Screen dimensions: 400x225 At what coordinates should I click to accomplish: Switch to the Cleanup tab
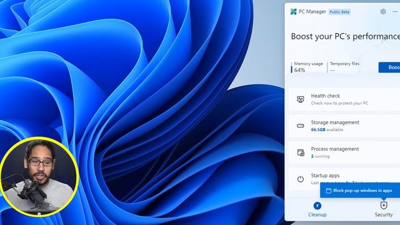click(317, 209)
